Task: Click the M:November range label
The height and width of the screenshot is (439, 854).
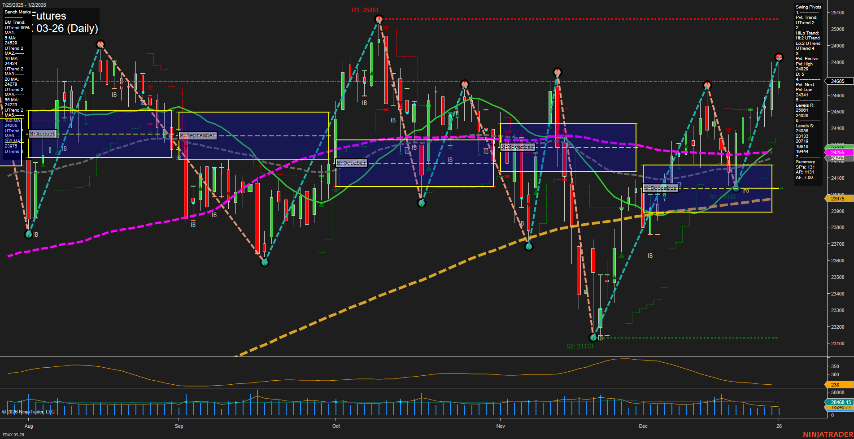Action: tap(518, 147)
